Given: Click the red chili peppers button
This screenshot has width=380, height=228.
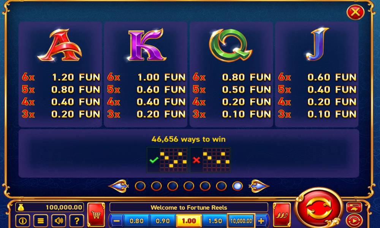Looking at the screenshot, I should click(x=282, y=215).
